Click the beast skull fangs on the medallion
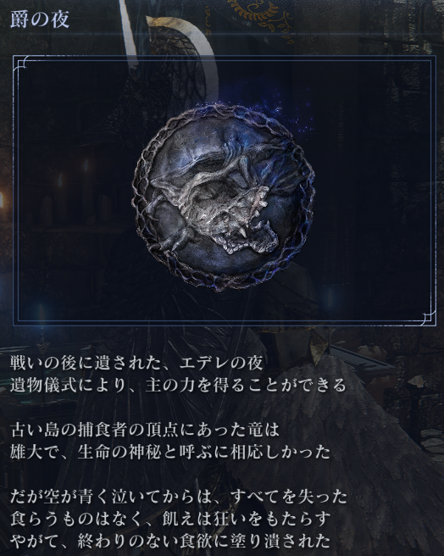This screenshot has height=556, width=444. [x=245, y=227]
